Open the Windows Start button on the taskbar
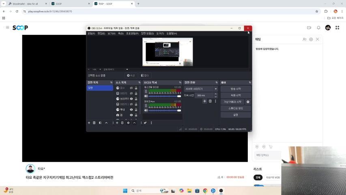Image resolution: width=346 pixels, height=195 pixels. pyautogui.click(x=125, y=191)
